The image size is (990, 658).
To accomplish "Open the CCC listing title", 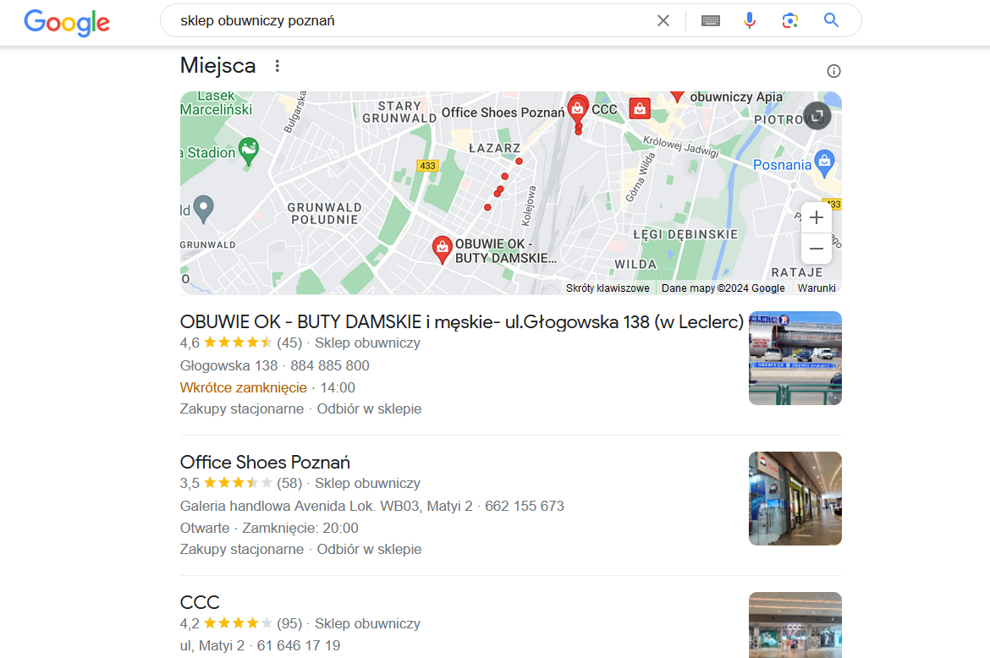I will 200,602.
